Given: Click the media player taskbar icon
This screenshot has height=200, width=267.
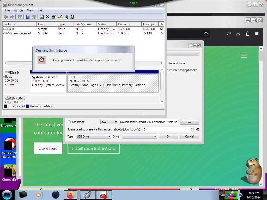Looking at the screenshot, I should [x=39, y=195].
